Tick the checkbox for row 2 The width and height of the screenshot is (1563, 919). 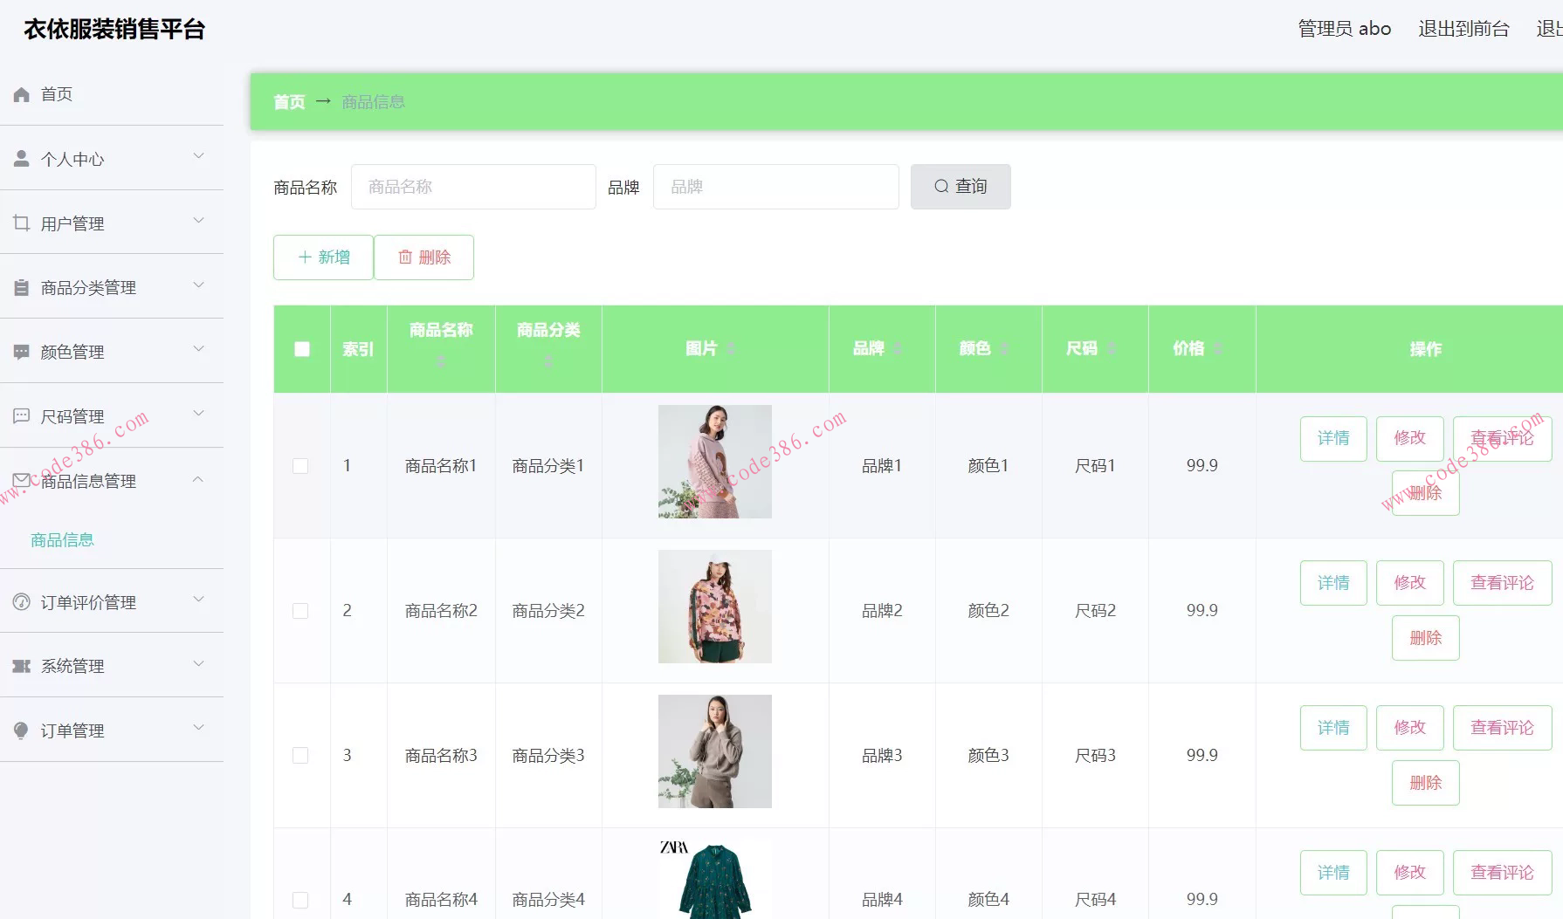(301, 610)
